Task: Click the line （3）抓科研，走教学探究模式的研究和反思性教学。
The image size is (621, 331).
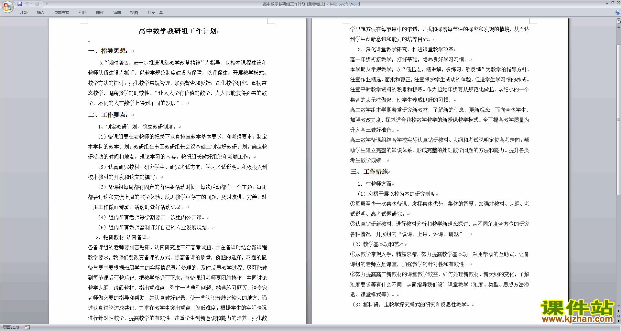Action: [x=410, y=305]
